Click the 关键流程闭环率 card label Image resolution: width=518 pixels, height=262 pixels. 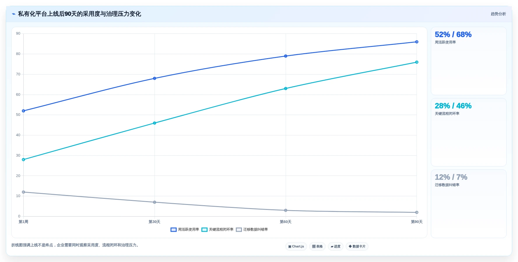click(447, 114)
